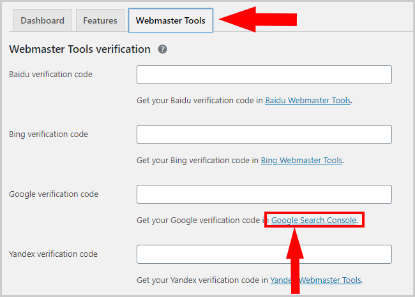Switch to the Features tab
The width and height of the screenshot is (415, 297).
(100, 20)
